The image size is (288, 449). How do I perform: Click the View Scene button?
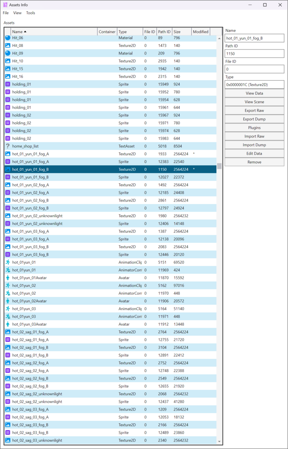point(254,102)
